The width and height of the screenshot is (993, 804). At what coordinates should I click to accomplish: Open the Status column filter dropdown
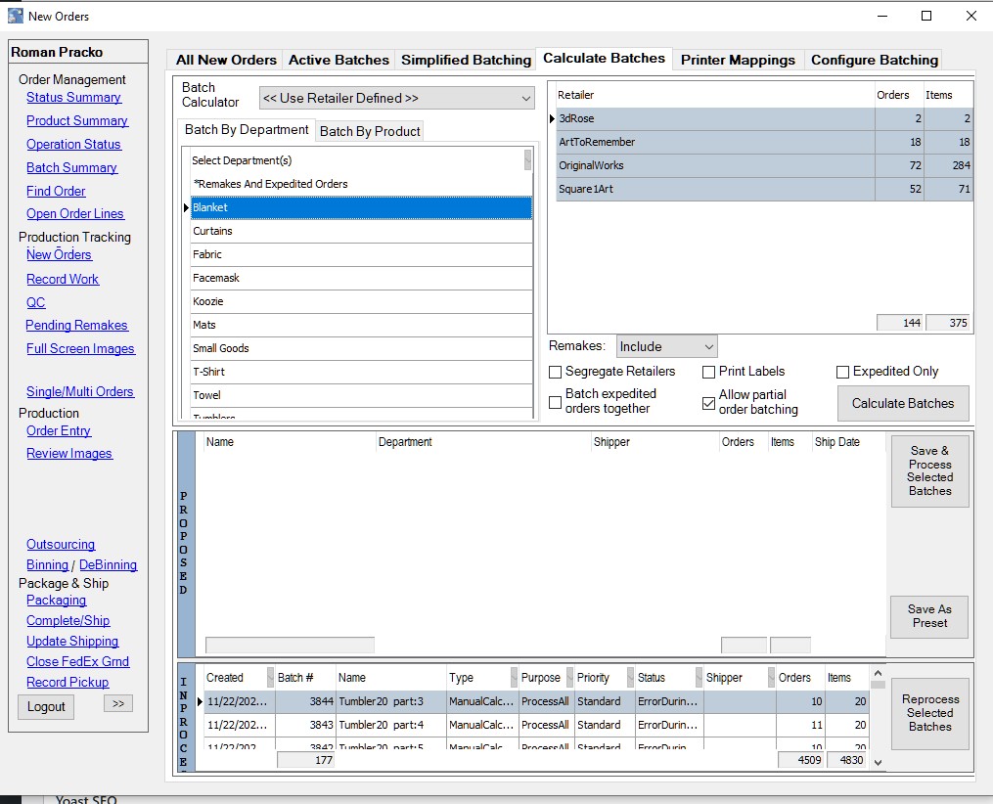(x=698, y=678)
